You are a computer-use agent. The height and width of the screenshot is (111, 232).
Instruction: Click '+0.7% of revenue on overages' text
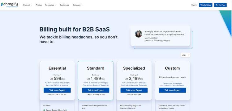[x=96, y=83]
